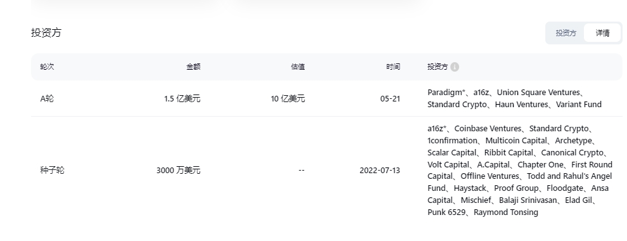Select the 详情 view toggle
The width and height of the screenshot is (627, 241).
pyautogui.click(x=602, y=33)
